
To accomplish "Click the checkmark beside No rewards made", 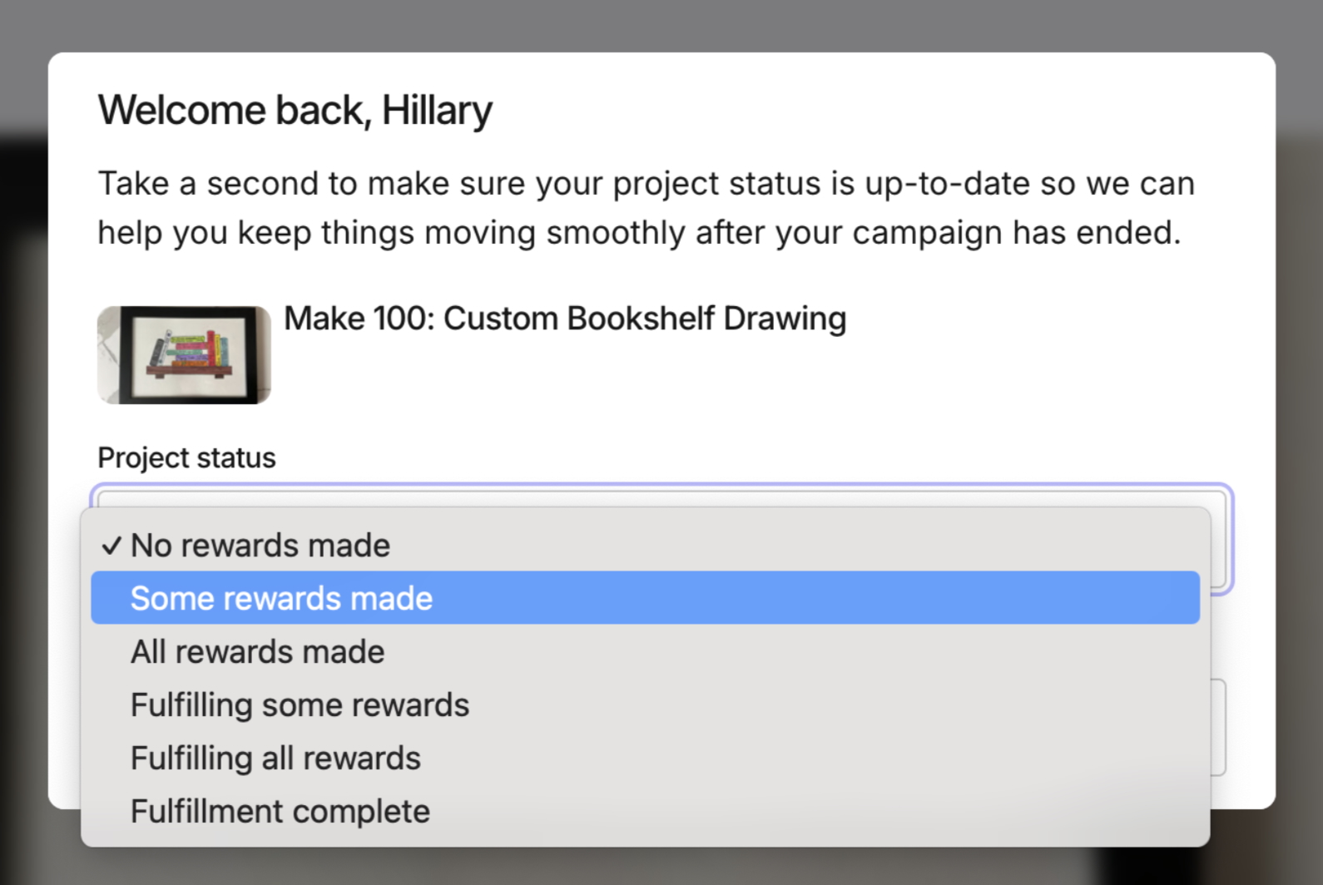I will [111, 546].
